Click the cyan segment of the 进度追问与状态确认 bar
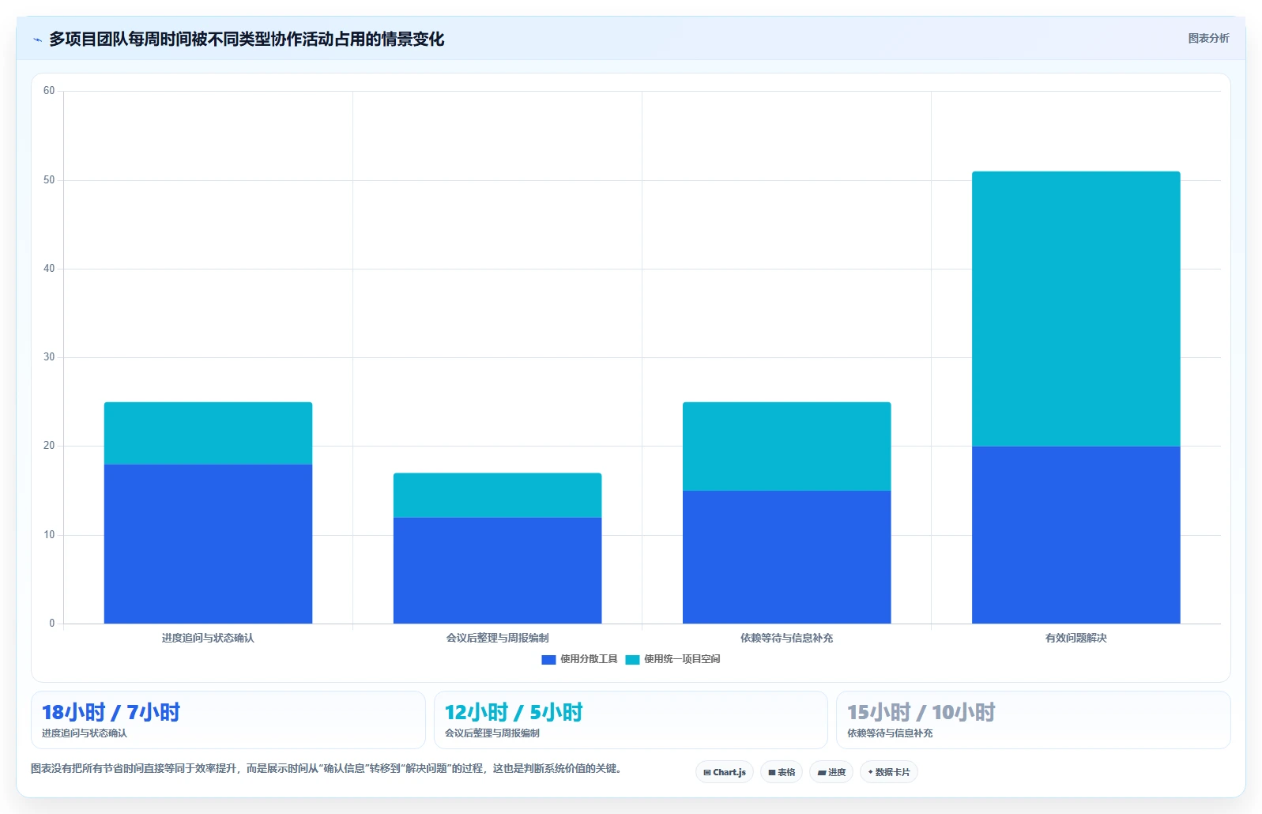Image resolution: width=1262 pixels, height=814 pixels. 208,433
